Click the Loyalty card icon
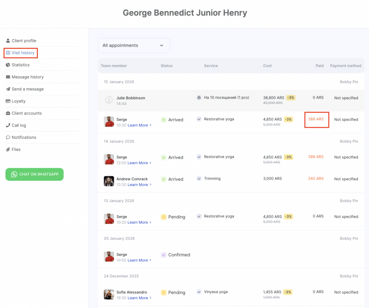This screenshot has height=308, width=369. point(8,101)
